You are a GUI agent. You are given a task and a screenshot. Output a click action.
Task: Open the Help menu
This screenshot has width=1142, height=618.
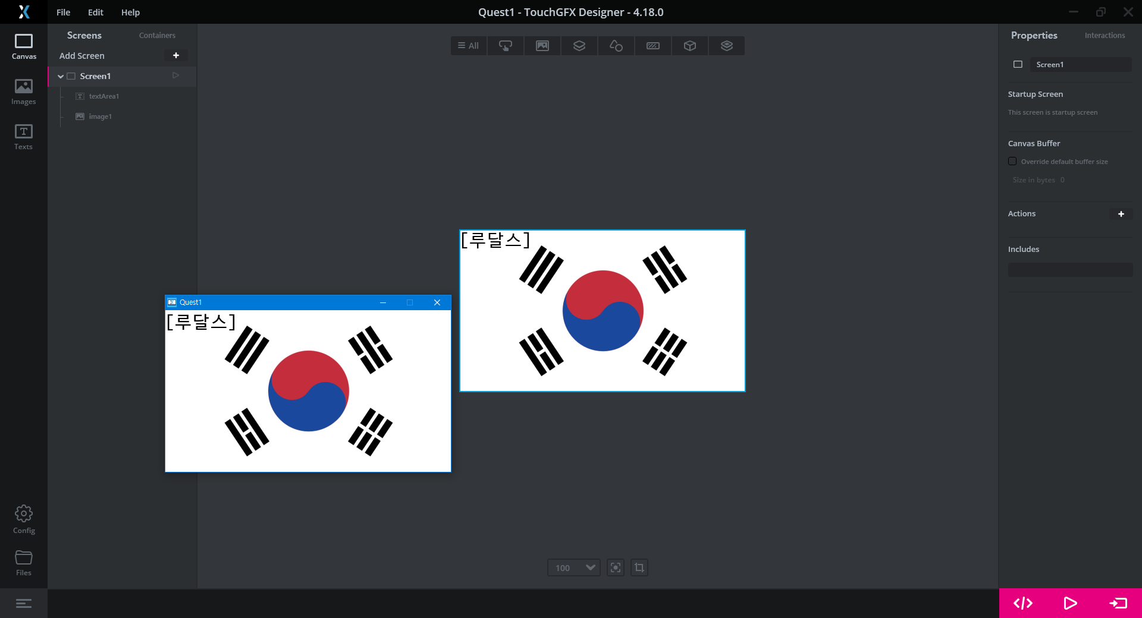[x=131, y=12]
